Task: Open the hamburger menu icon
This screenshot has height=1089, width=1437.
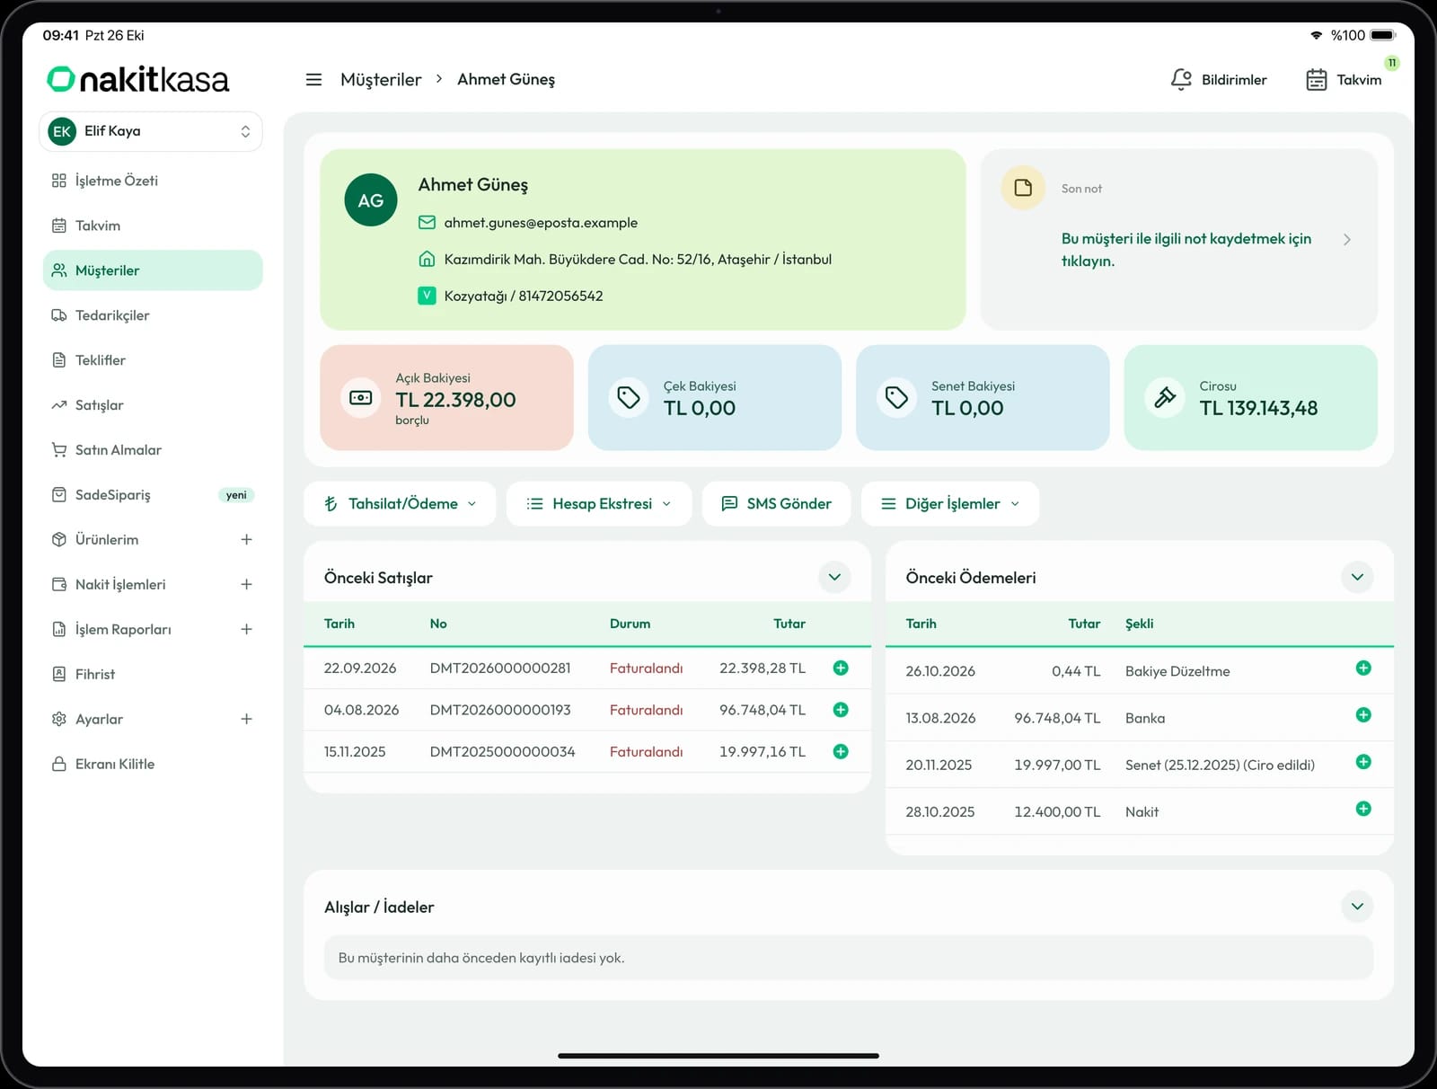Action: [313, 79]
